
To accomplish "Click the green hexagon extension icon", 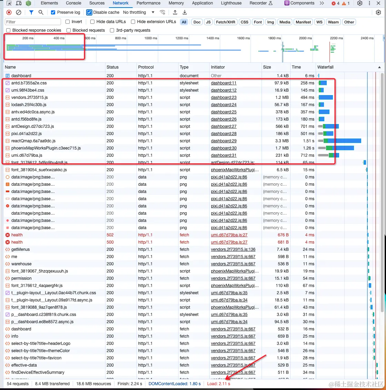I will point(28,3).
